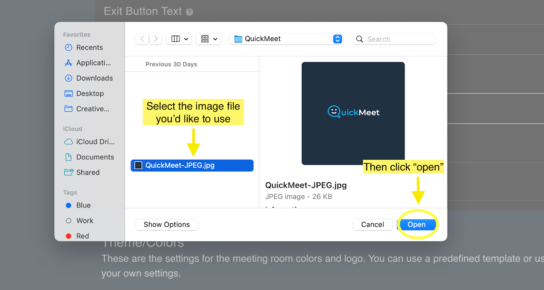544x290 pixels.
Task: Open the column view options chevron
Action: (x=186, y=39)
